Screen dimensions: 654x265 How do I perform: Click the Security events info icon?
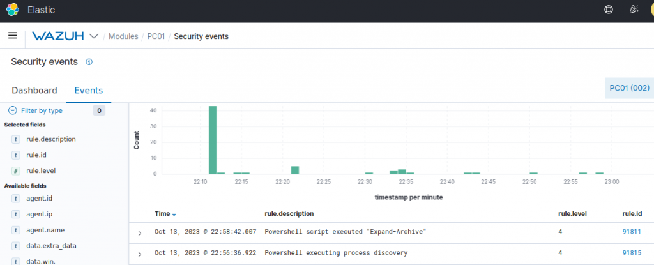click(89, 62)
